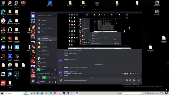Screen dimensions: 169x95
Task: Open Windows Start menu
Action: pos(2,93)
